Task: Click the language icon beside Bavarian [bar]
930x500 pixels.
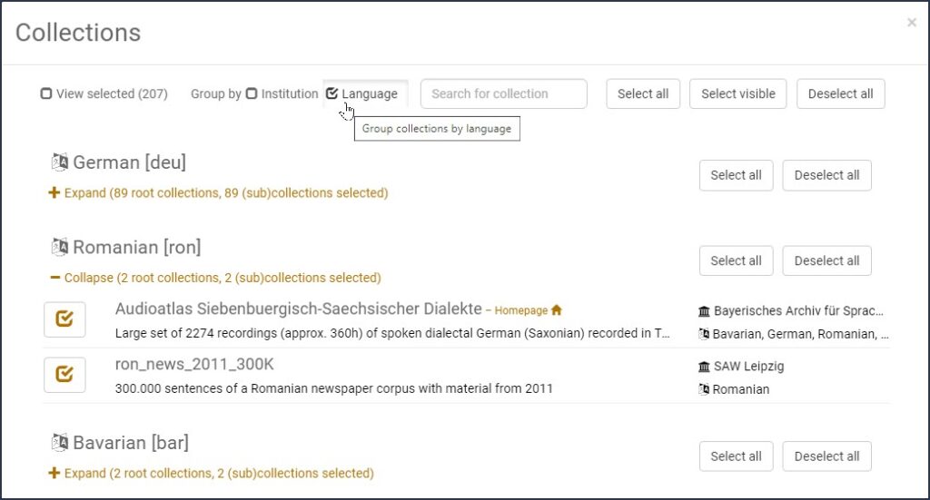Action: coord(60,443)
